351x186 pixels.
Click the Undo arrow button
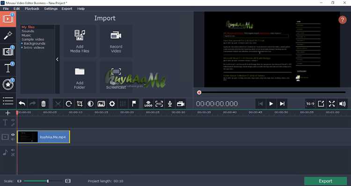(22, 103)
